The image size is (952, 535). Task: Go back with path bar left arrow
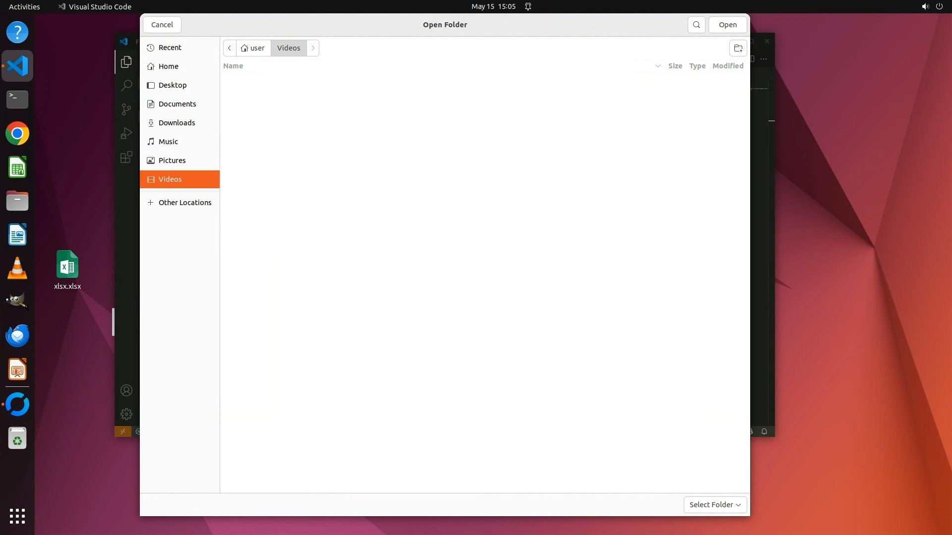[x=230, y=48]
